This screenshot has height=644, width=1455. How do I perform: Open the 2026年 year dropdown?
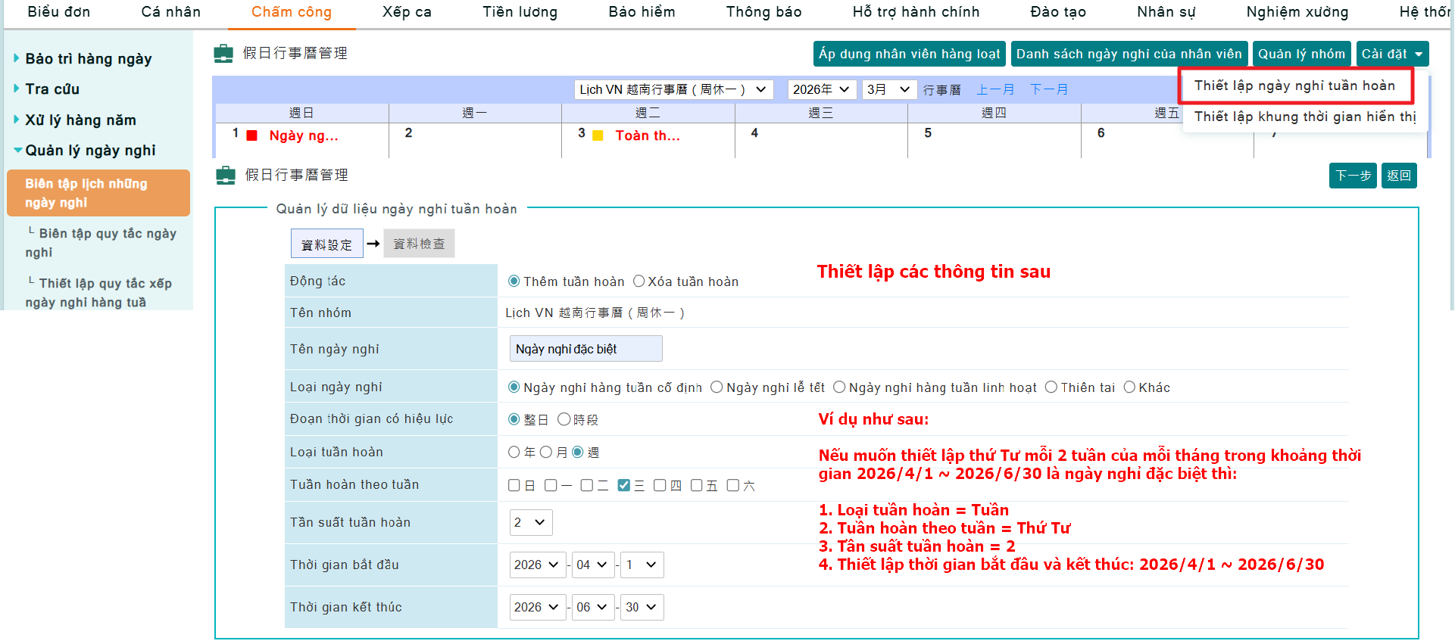(821, 89)
